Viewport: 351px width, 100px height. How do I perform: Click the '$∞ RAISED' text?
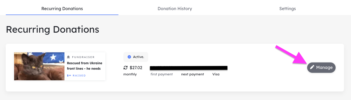[76, 76]
